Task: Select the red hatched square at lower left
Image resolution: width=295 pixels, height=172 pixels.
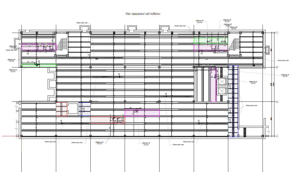Action: (62, 109)
